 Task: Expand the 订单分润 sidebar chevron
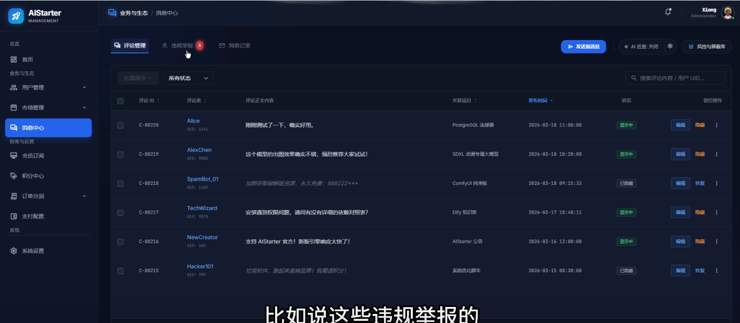coord(84,196)
